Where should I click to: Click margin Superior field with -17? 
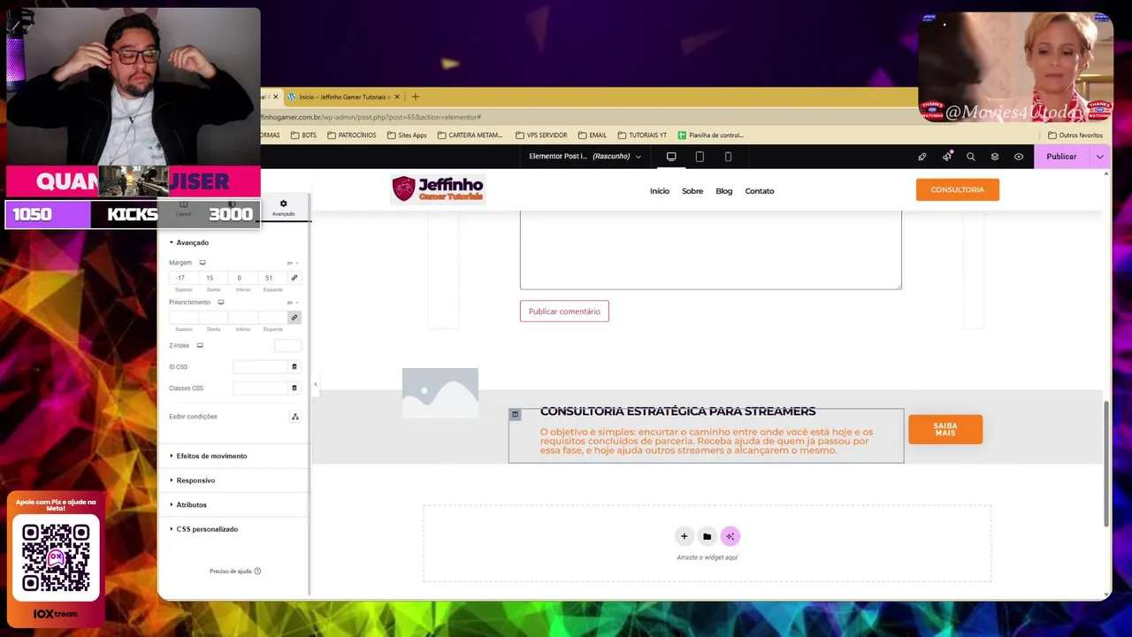pyautogui.click(x=183, y=278)
